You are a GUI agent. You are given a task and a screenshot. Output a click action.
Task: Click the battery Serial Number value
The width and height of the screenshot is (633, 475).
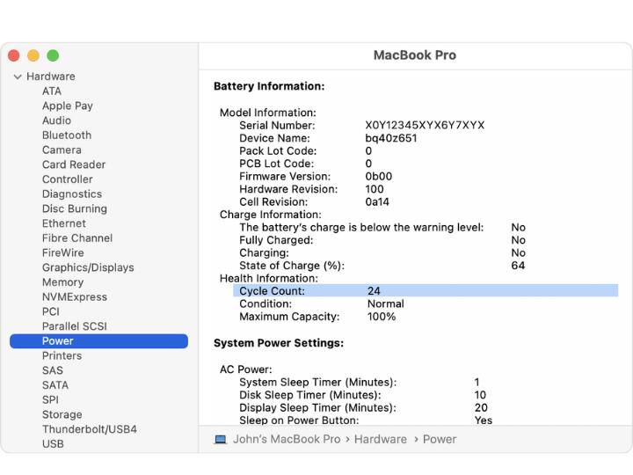tap(425, 126)
